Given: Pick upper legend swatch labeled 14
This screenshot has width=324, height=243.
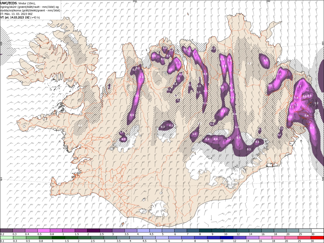Looking at the screenshot, I should pos(255,231).
